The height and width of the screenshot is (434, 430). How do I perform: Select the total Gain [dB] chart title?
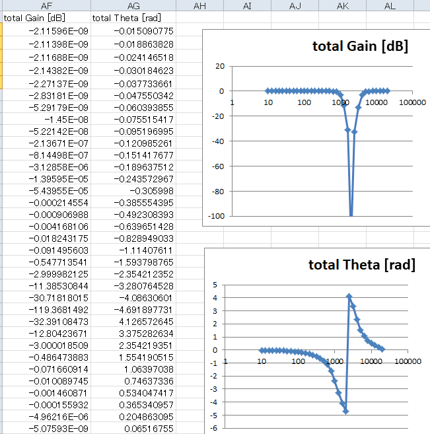point(360,46)
